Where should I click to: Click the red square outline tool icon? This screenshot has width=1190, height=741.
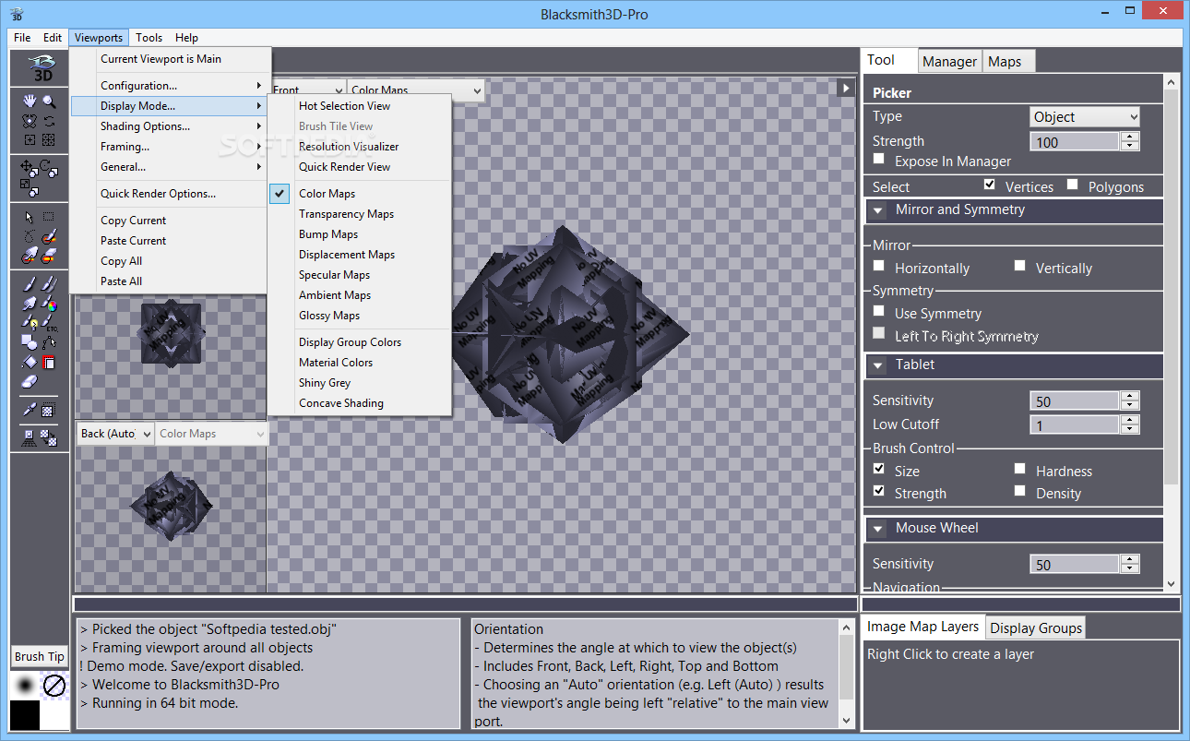click(49, 363)
